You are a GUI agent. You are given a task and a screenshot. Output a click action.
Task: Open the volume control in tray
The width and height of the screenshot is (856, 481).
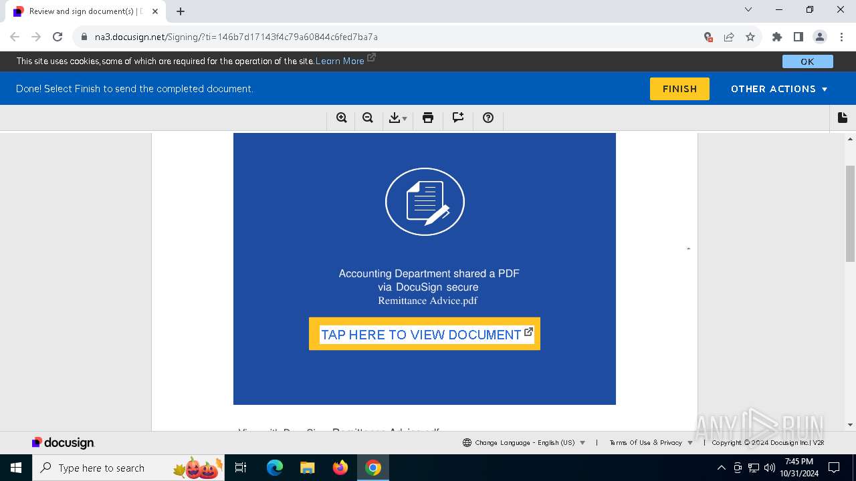tap(770, 468)
